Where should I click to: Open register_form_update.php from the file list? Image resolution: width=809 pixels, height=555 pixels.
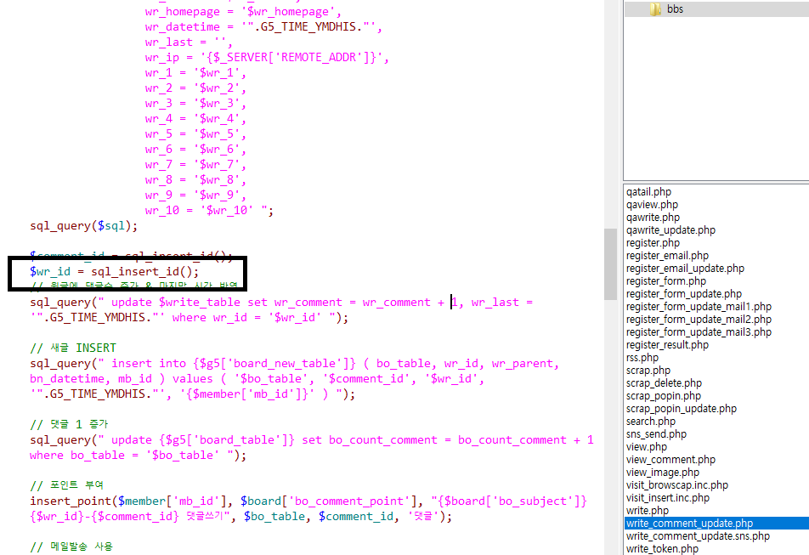[x=684, y=294]
